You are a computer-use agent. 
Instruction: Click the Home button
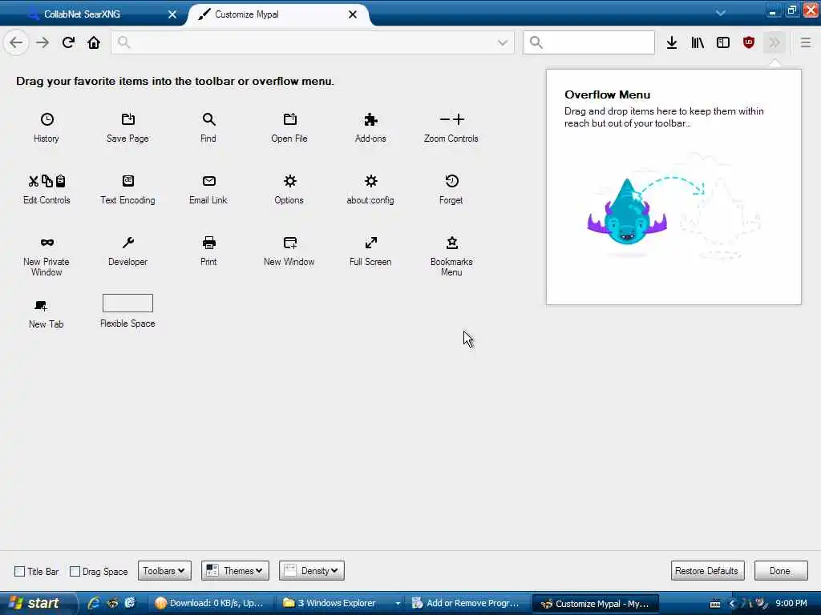coord(94,43)
